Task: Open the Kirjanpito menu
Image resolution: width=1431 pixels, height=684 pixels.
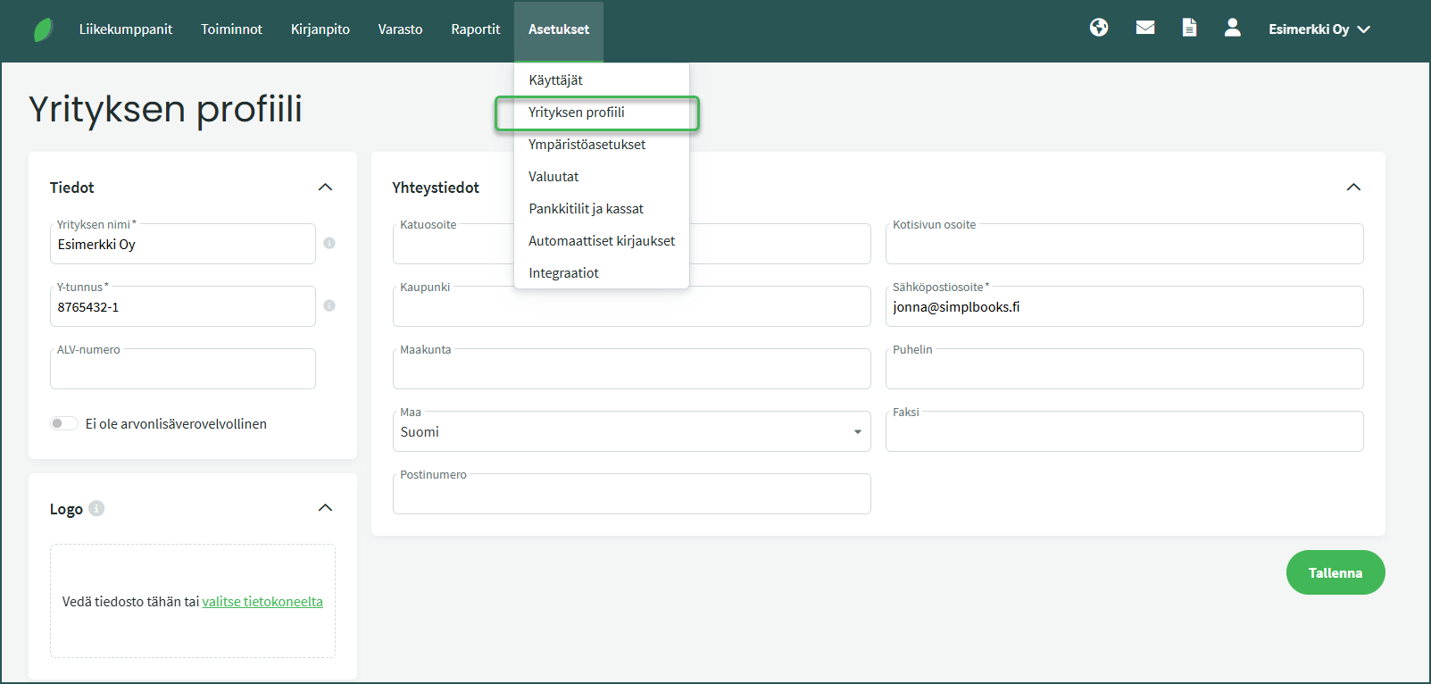Action: point(320,29)
